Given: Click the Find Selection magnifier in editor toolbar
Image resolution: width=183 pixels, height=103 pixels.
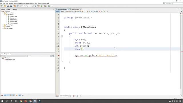Looking at the screenshot, I should coord(76,11).
